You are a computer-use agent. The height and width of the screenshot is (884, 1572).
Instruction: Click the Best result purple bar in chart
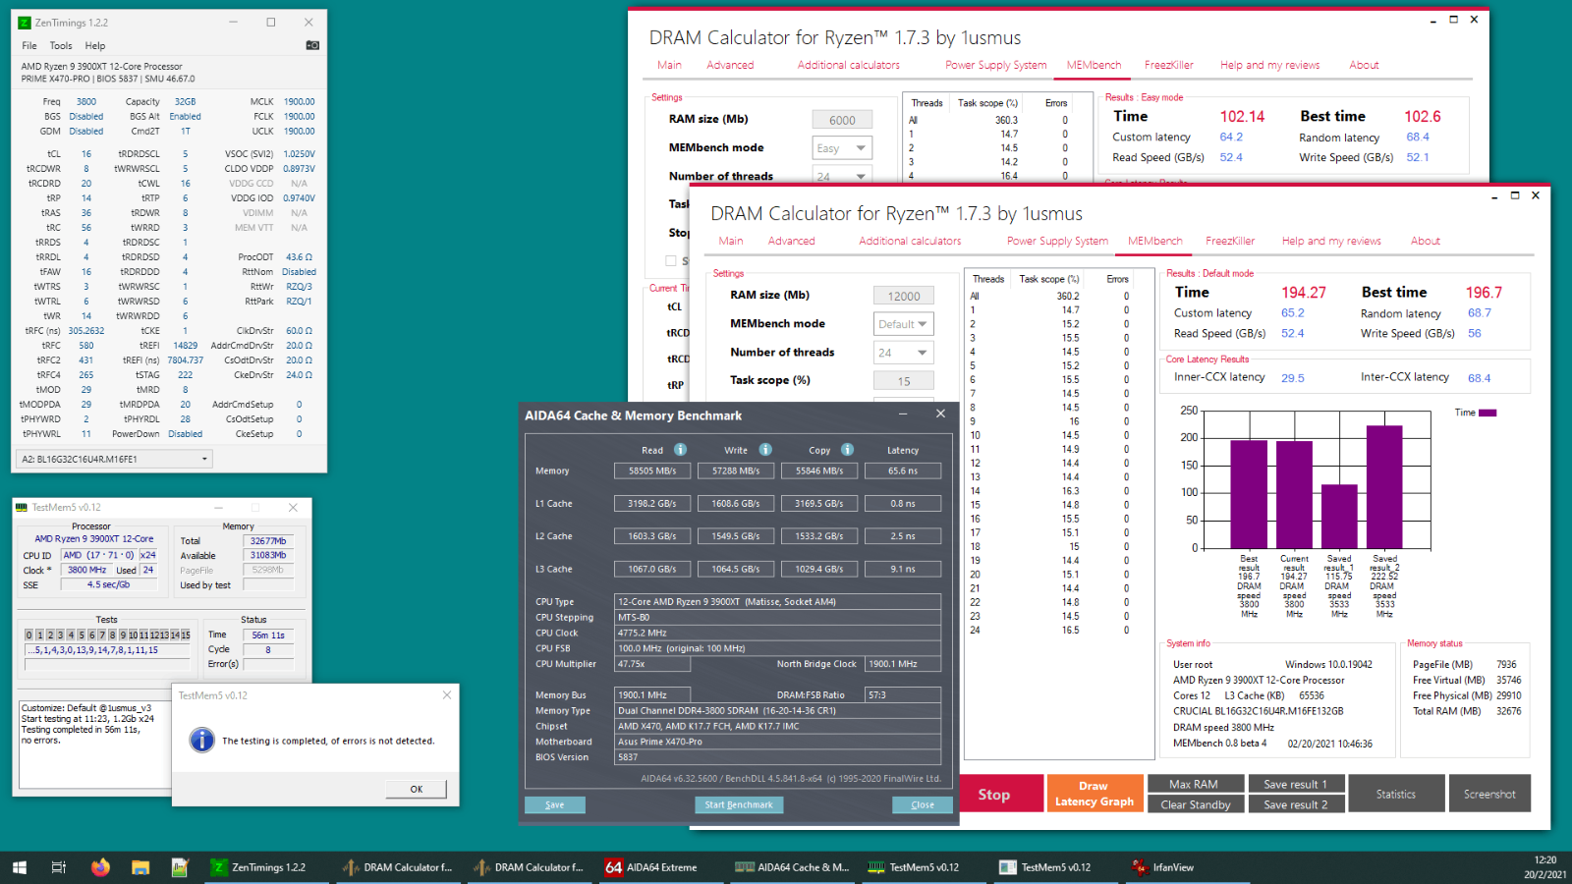tap(1249, 494)
